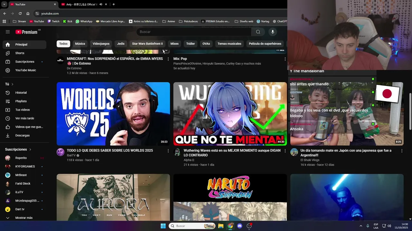Open Discord from Windows taskbar
The width and height of the screenshot is (412, 231).
(239, 226)
